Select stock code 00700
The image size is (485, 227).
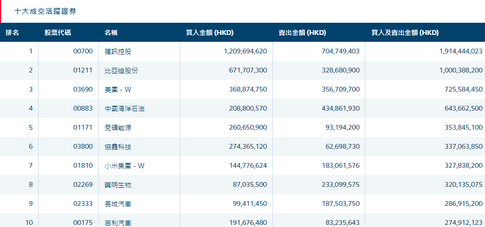83,51
